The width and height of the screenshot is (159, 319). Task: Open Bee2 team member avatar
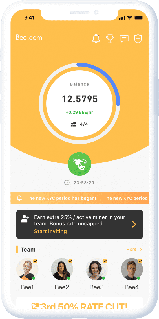62,269
